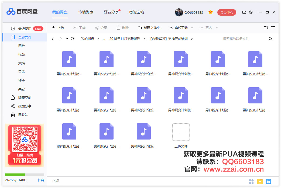Expand the arrow beside 离线下载
Image resolution: width=281 pixels, height=188 pixels.
coord(192,28)
